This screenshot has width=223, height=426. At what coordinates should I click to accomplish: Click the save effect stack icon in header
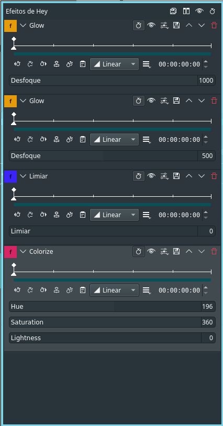[x=173, y=11]
